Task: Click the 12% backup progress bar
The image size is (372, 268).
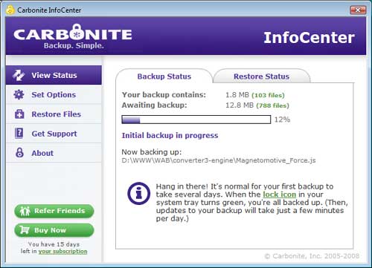Action: click(196, 120)
